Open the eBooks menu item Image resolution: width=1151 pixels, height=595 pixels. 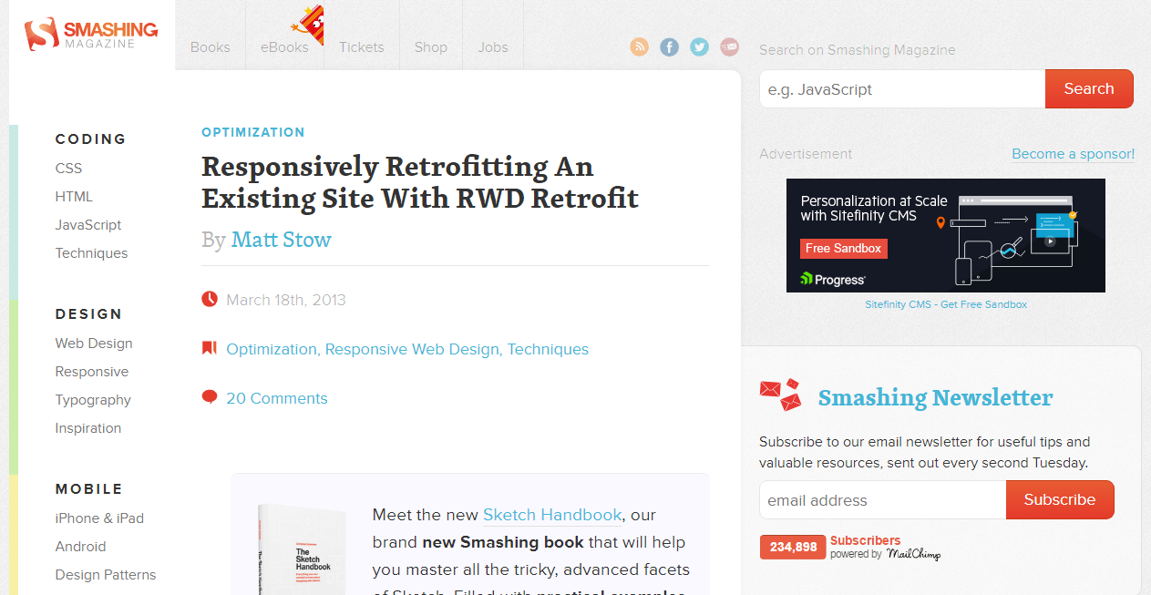point(284,47)
